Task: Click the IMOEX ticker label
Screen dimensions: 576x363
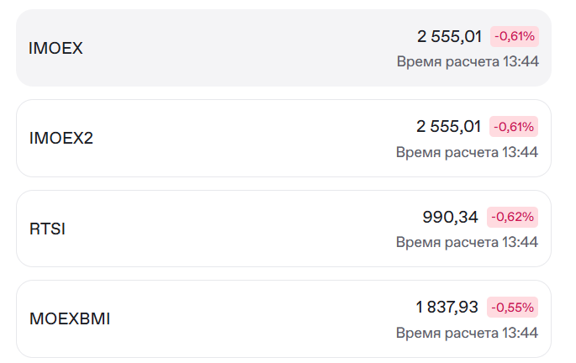Action: (55, 48)
